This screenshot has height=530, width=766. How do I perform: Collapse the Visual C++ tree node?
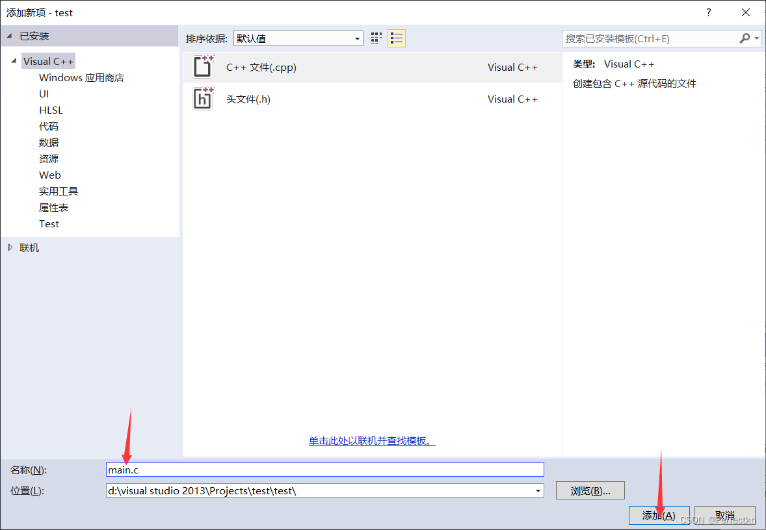14,61
